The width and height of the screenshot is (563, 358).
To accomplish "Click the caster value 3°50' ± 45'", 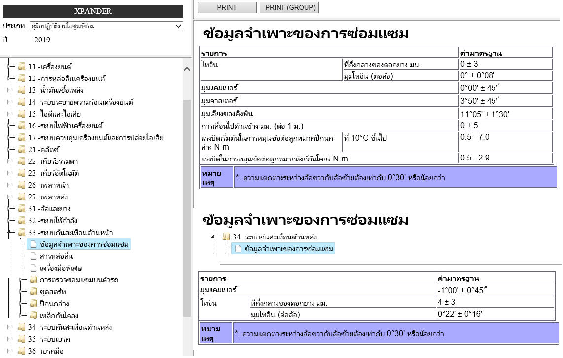I will [480, 101].
